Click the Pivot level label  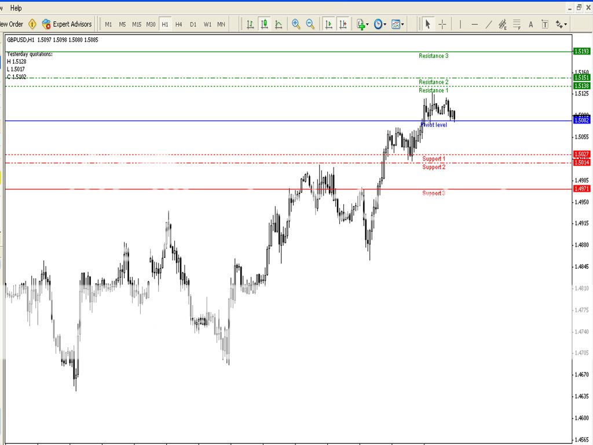[x=434, y=125]
